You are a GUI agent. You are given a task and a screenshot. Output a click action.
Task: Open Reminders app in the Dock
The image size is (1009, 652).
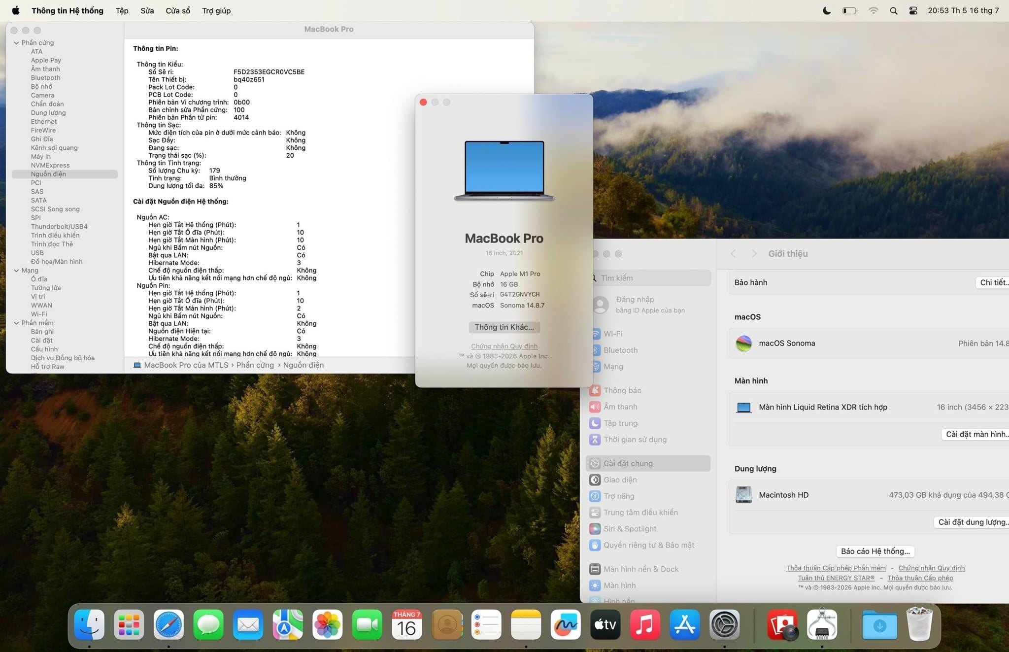tap(486, 624)
